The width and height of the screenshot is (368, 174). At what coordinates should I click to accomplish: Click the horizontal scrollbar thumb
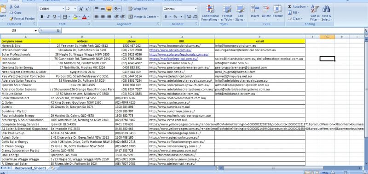tap(273, 168)
